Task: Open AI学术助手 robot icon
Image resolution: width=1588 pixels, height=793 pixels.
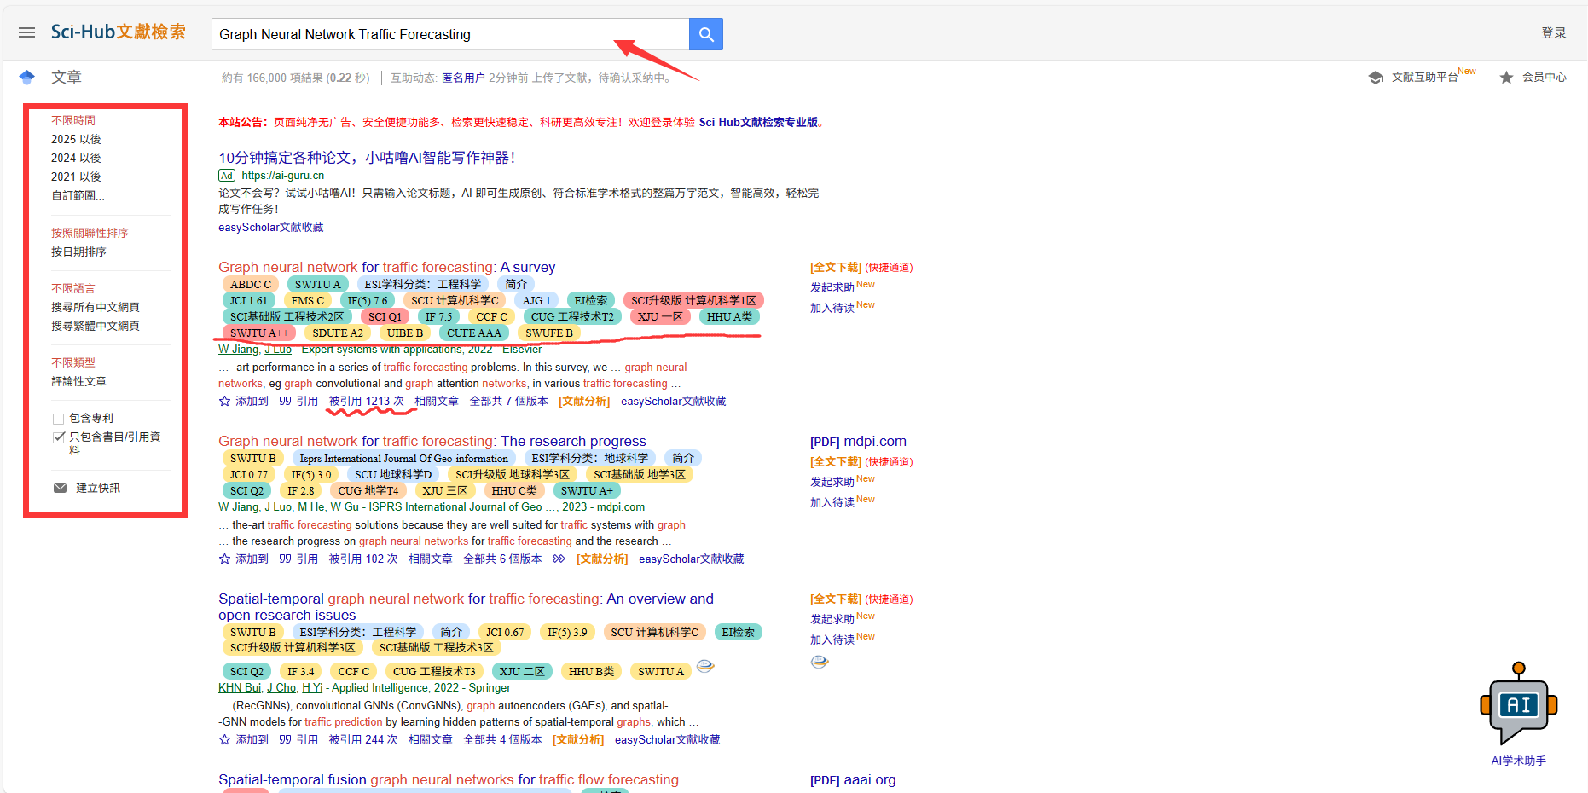Action: coord(1519,703)
